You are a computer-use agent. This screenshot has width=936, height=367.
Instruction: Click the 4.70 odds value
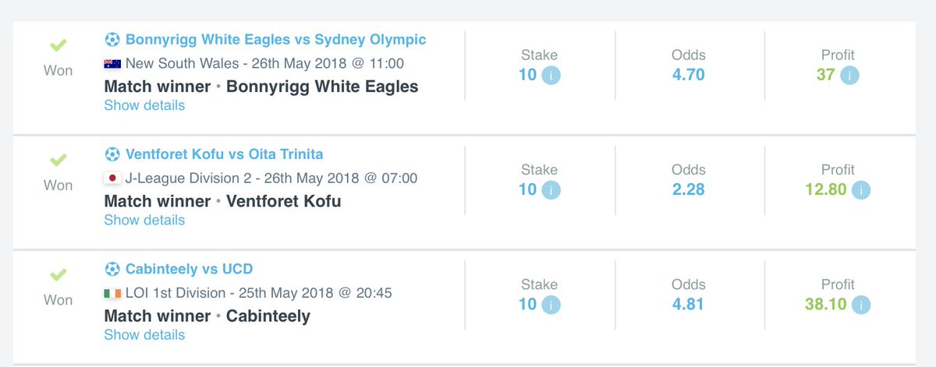point(689,75)
